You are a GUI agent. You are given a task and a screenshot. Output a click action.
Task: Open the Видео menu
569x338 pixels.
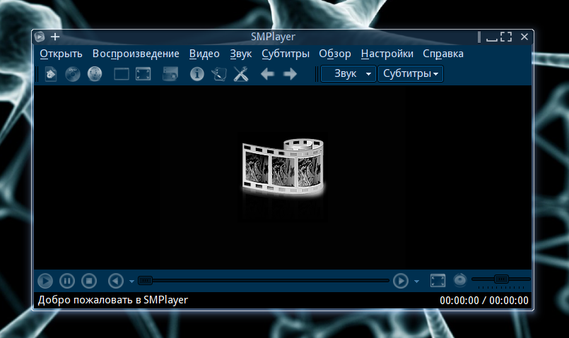coord(204,54)
